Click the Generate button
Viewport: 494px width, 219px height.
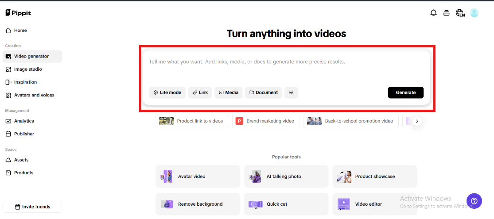pyautogui.click(x=406, y=92)
